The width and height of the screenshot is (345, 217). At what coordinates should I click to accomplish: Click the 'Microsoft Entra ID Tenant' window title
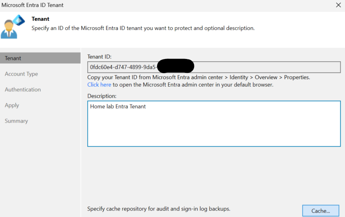[32, 5]
